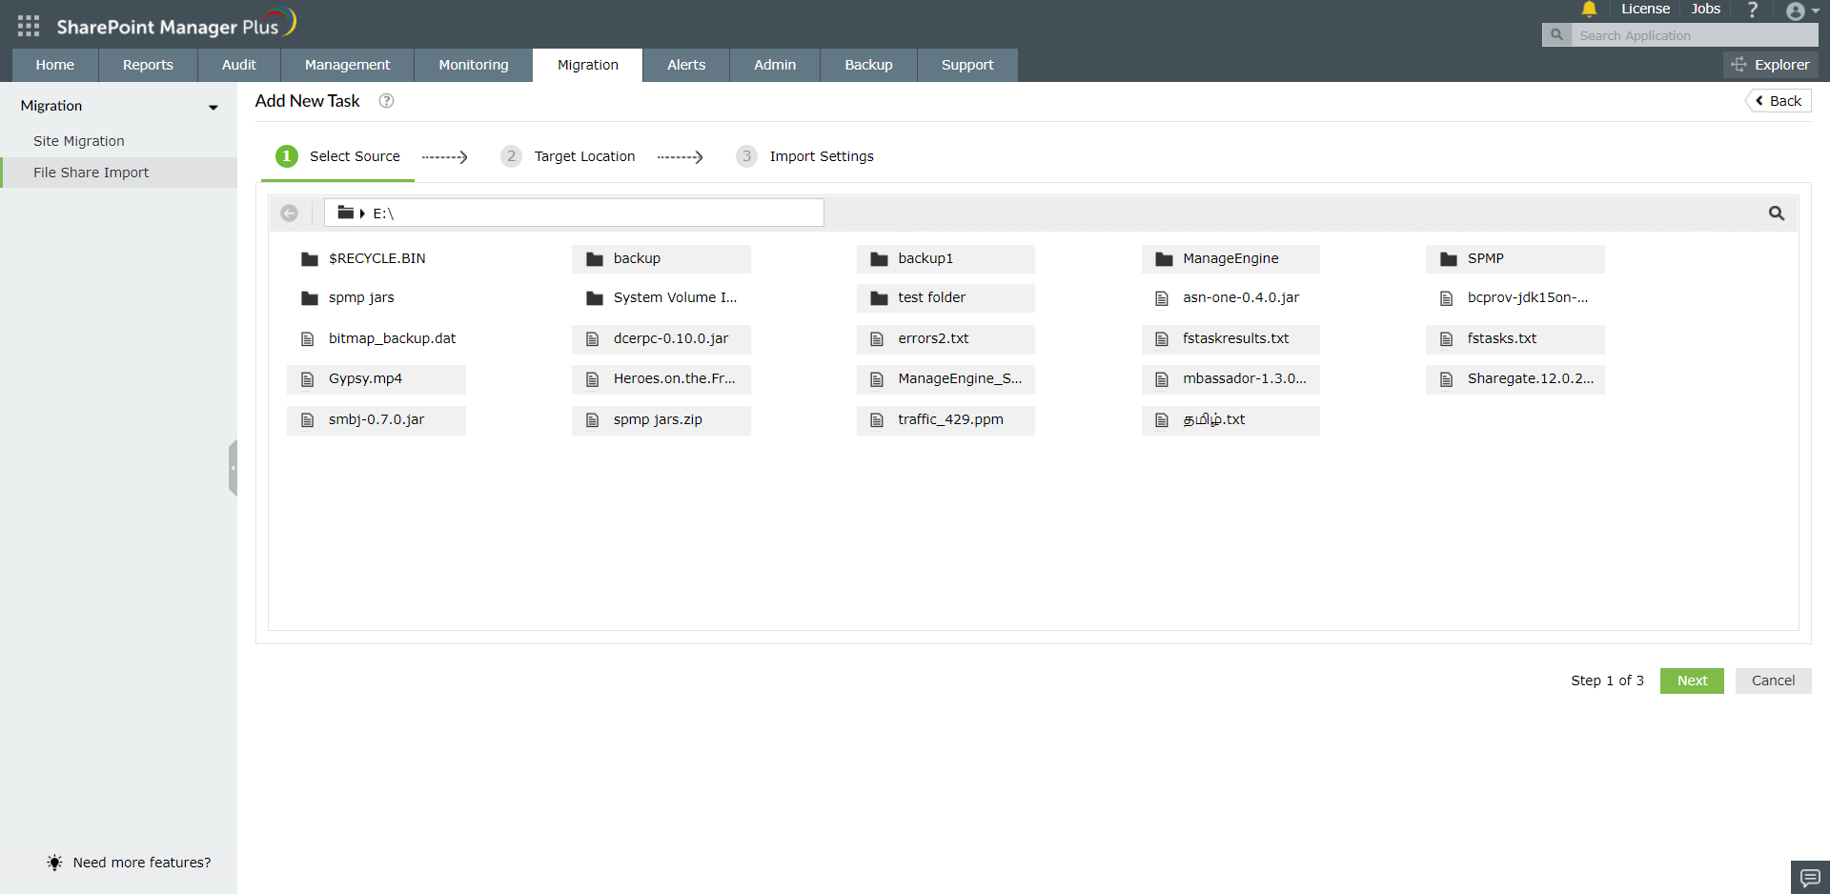This screenshot has height=894, width=1830.
Task: Go to the Audit tab
Action: click(x=239, y=65)
